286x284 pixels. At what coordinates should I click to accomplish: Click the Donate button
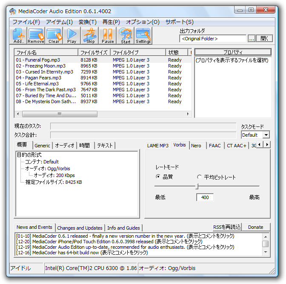(255, 227)
